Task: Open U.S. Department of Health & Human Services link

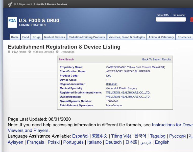Action: pos(41,4)
